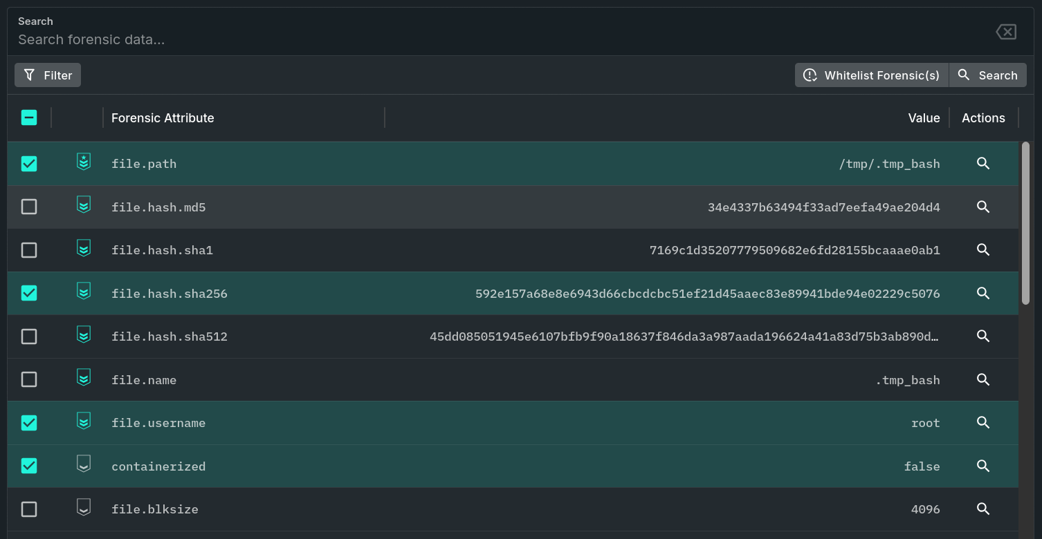Click the magnifier icon inside the Search button
This screenshot has width=1042, height=539.
(x=965, y=75)
